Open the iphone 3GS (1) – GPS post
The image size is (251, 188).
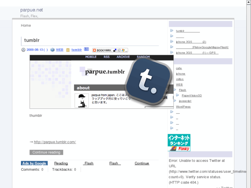(197, 53)
